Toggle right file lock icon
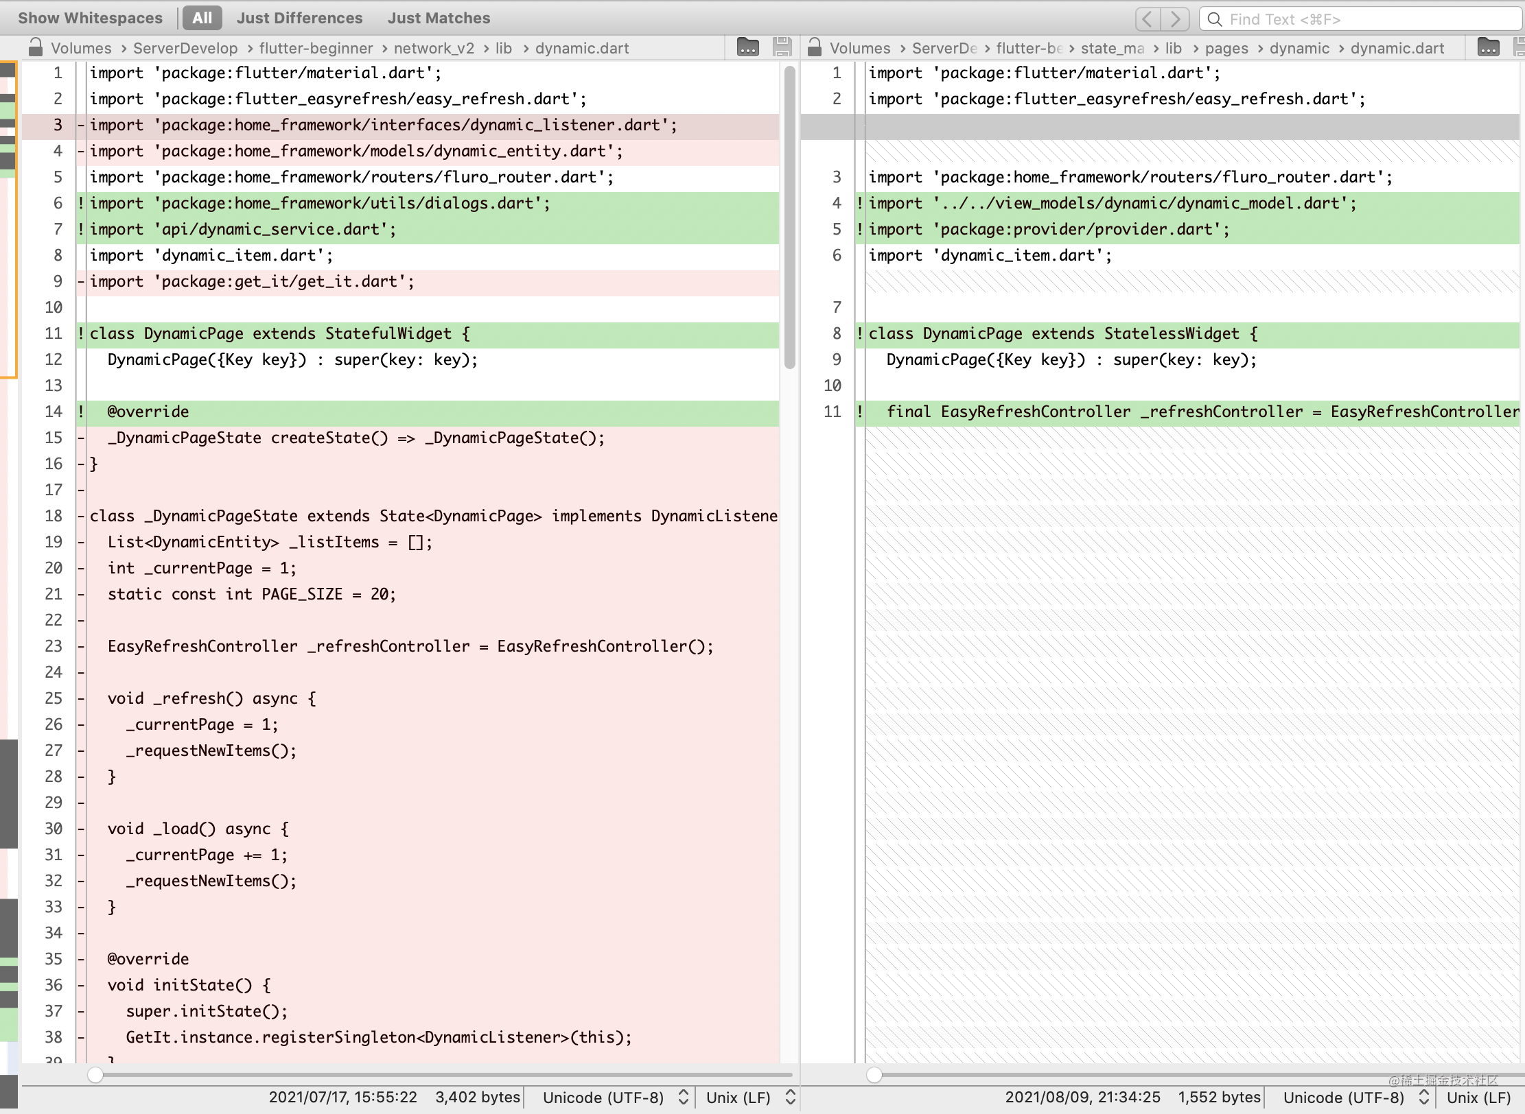Viewport: 1525px width, 1114px height. (815, 47)
